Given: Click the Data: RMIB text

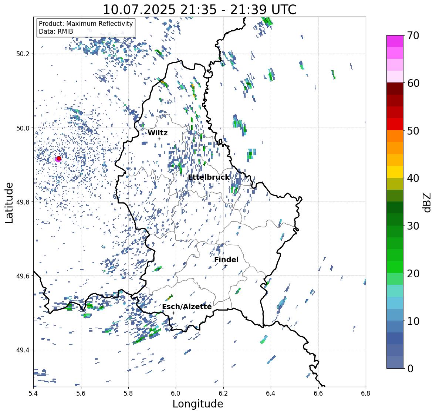Looking at the screenshot, I should click(56, 31).
